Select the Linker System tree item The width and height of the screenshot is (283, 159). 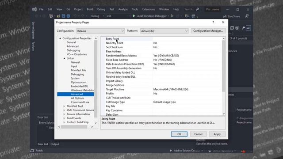click(x=75, y=78)
